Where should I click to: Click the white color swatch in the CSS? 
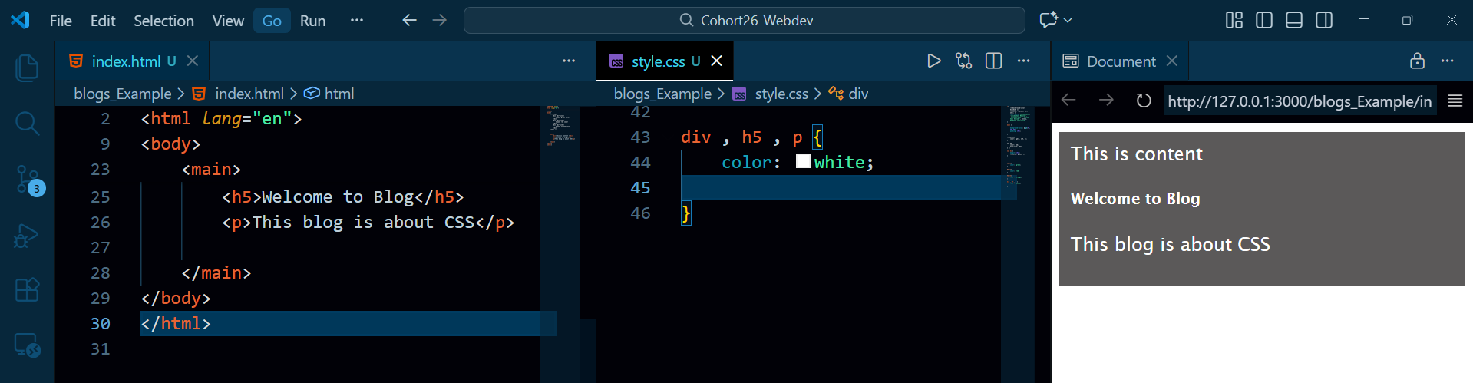coord(803,161)
